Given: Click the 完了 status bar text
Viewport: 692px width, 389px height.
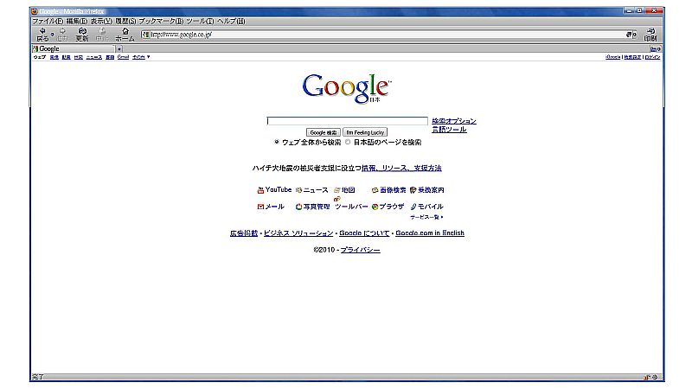Looking at the screenshot, I should 37,377.
